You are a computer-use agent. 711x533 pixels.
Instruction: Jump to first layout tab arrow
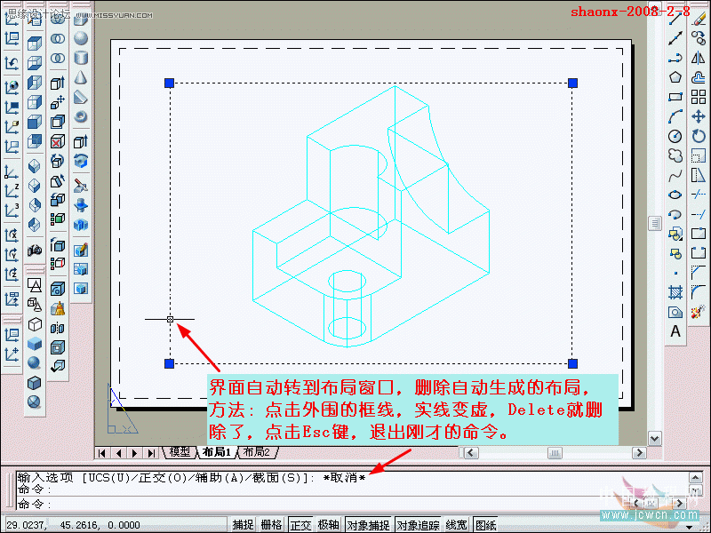pos(102,453)
